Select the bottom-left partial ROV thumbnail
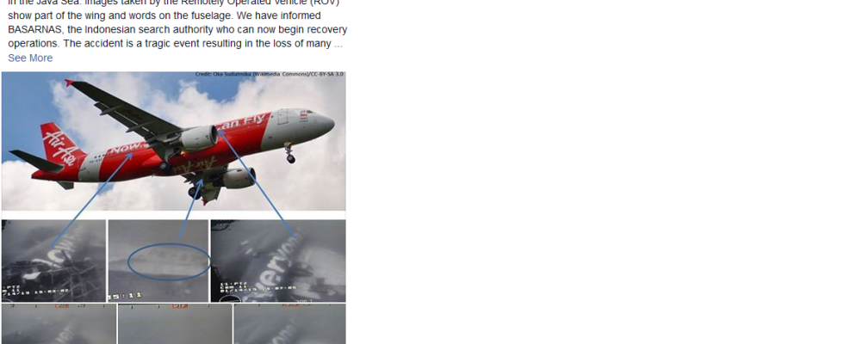 coord(59,324)
